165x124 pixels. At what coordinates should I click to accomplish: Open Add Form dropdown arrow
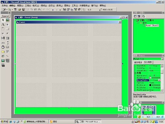point(12,10)
